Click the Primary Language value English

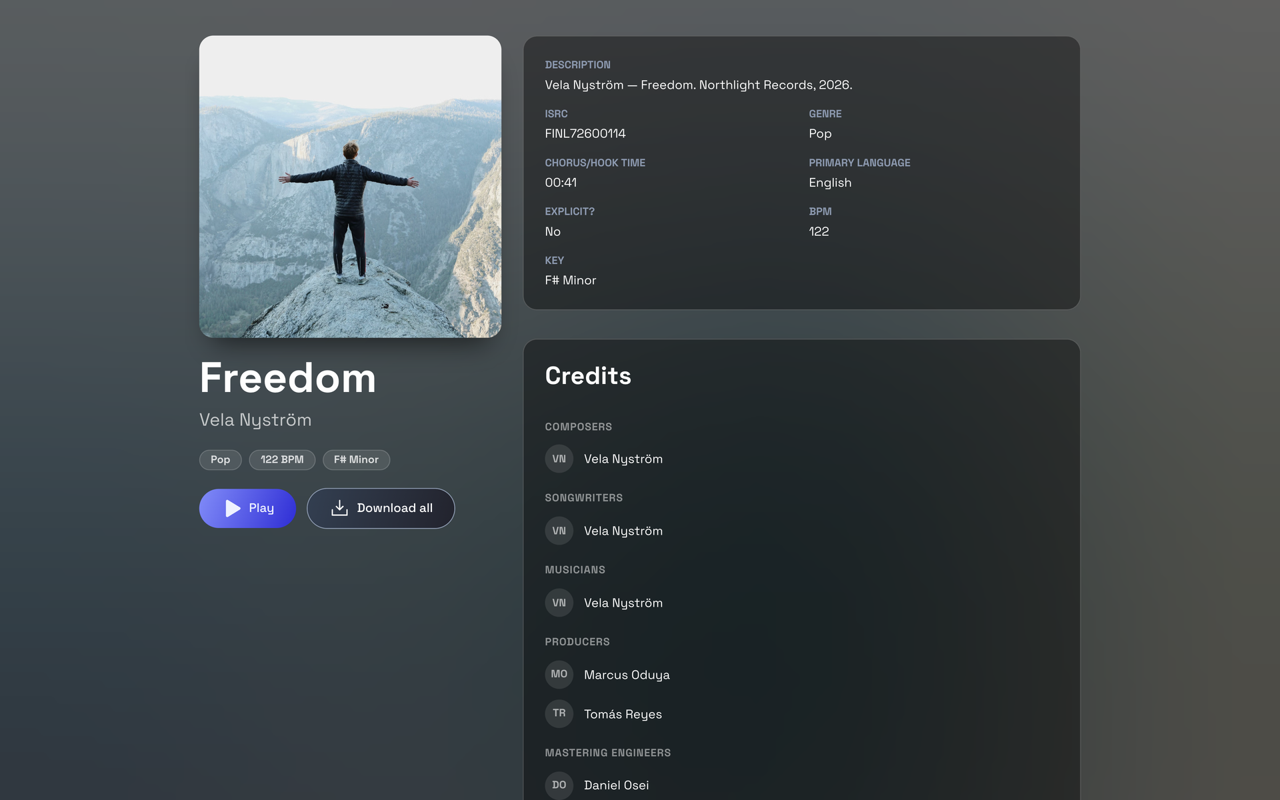[830, 183]
